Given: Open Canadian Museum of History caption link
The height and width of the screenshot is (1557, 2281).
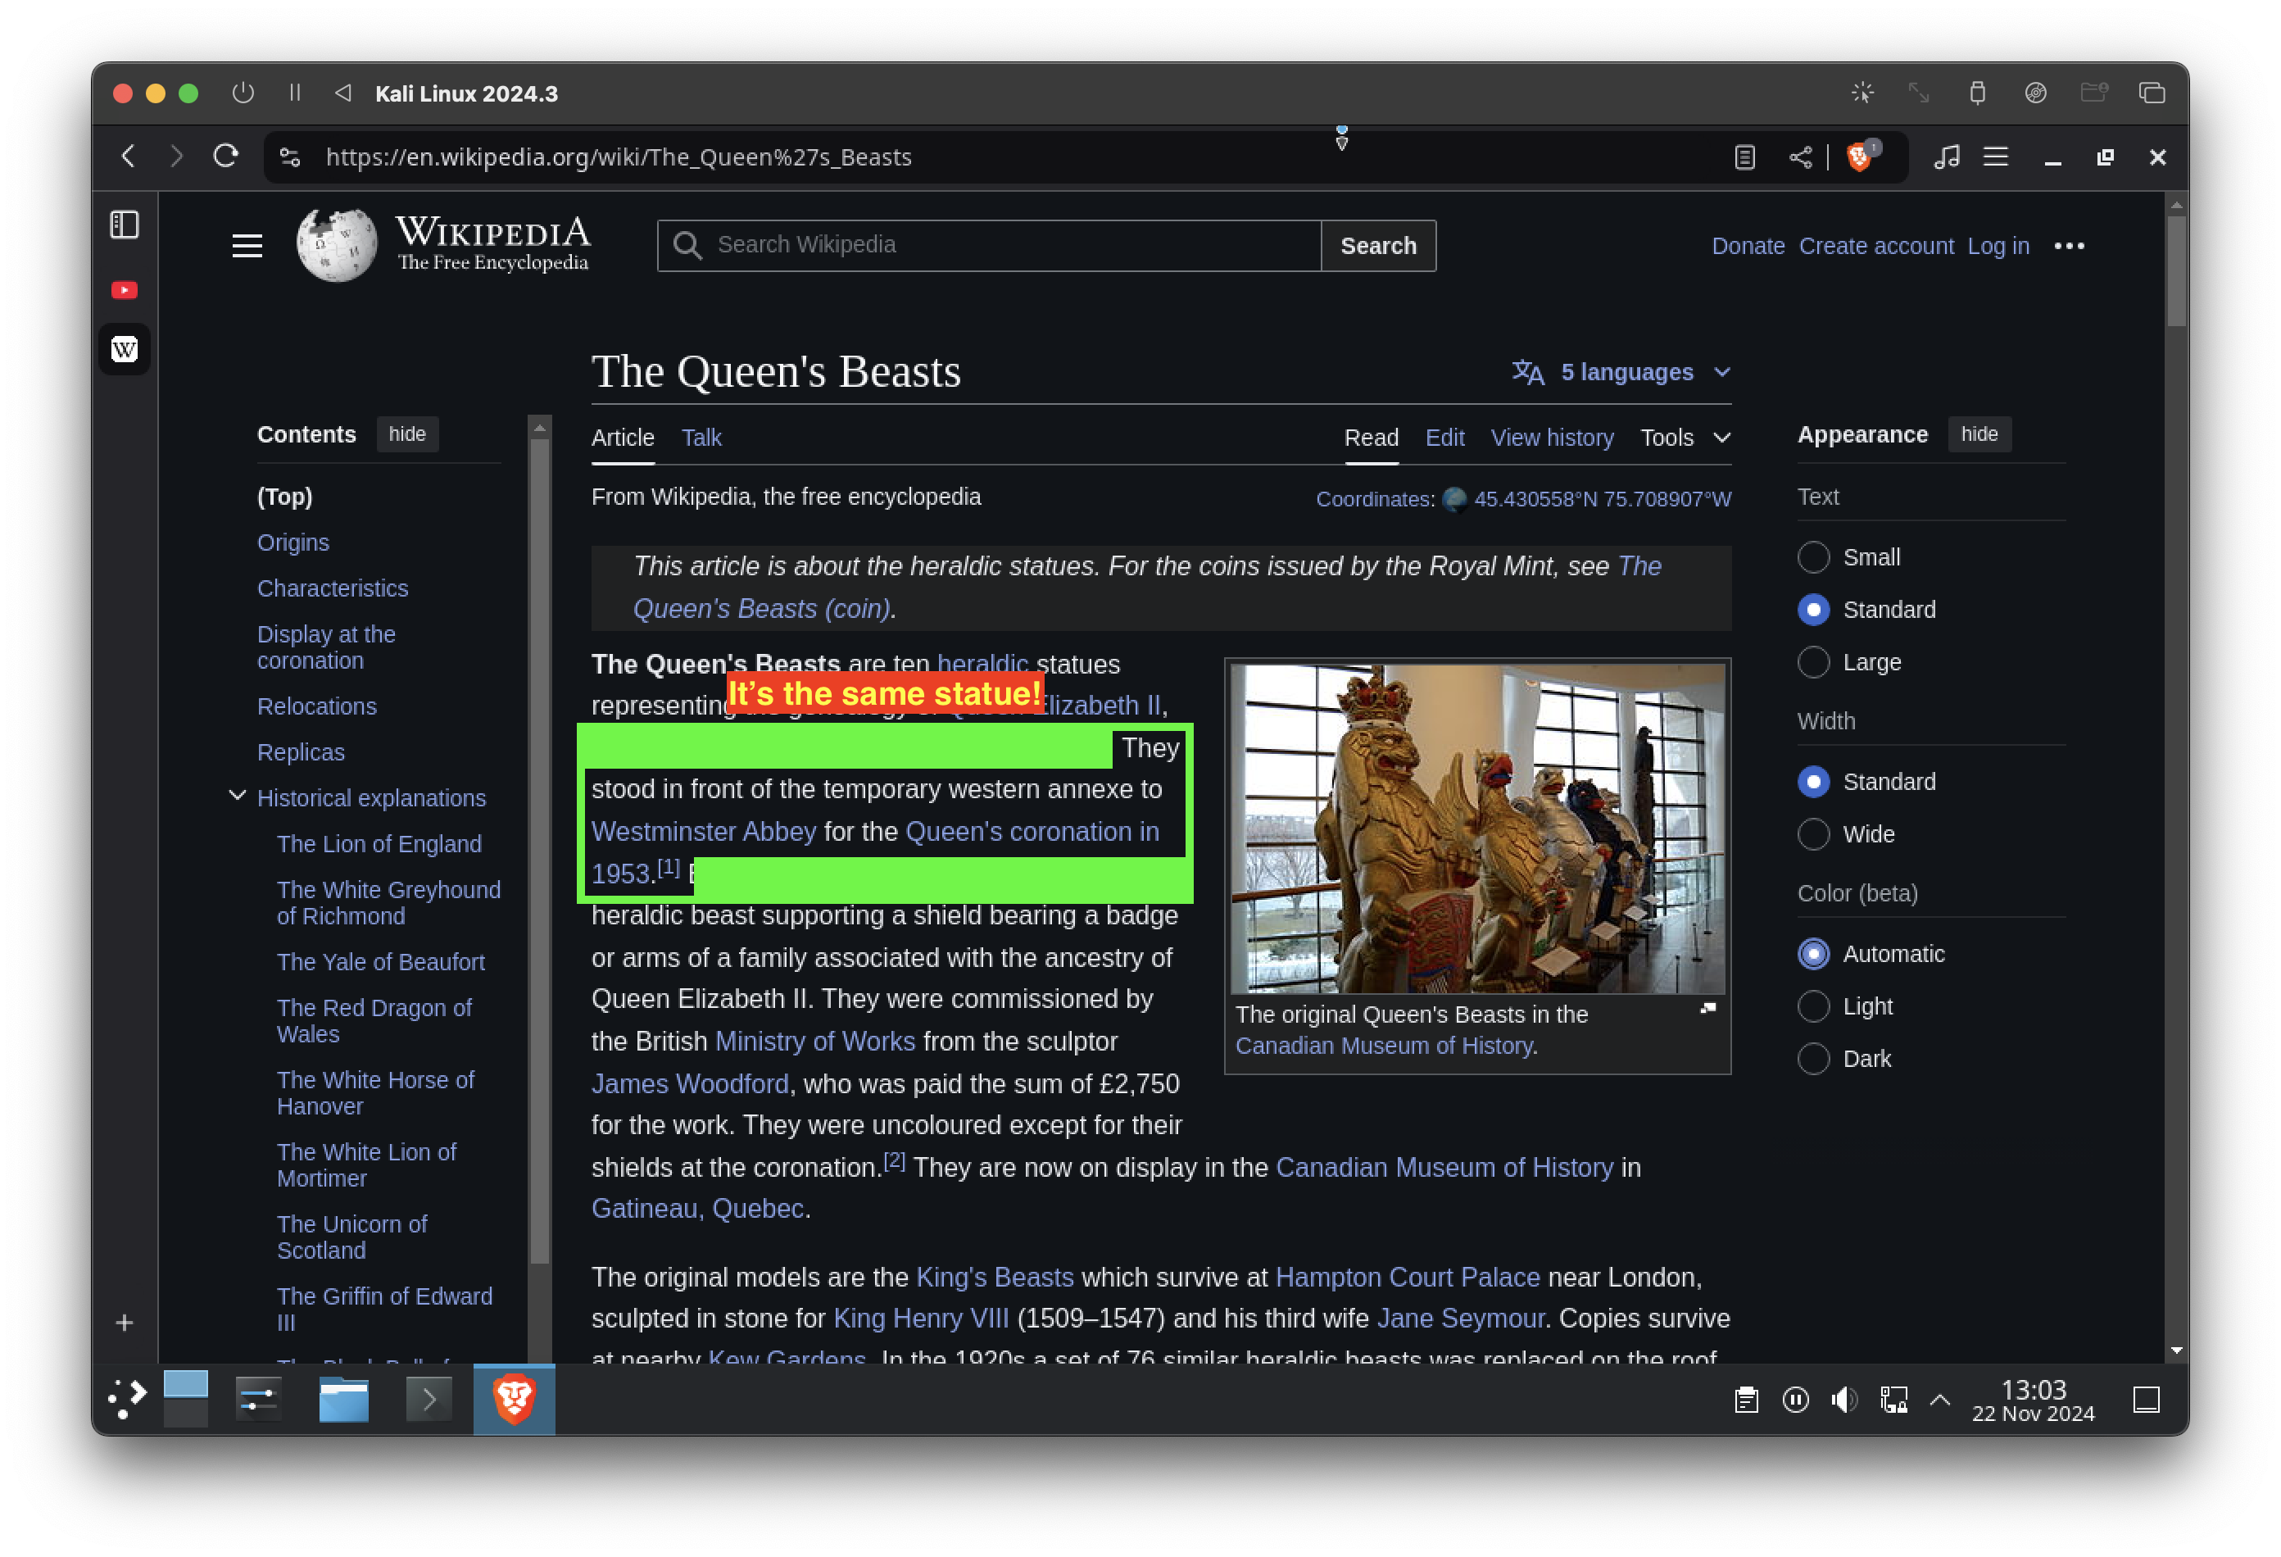Looking at the screenshot, I should [x=1384, y=1046].
